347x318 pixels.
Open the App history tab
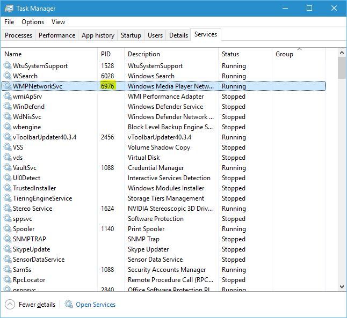98,35
